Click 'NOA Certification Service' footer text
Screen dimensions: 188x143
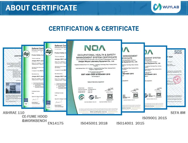click(98, 112)
